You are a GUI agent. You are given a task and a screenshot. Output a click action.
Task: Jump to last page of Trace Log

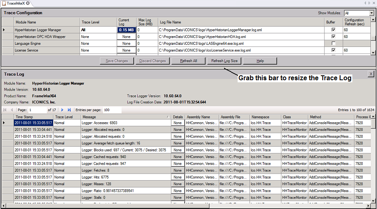[x=69, y=110]
